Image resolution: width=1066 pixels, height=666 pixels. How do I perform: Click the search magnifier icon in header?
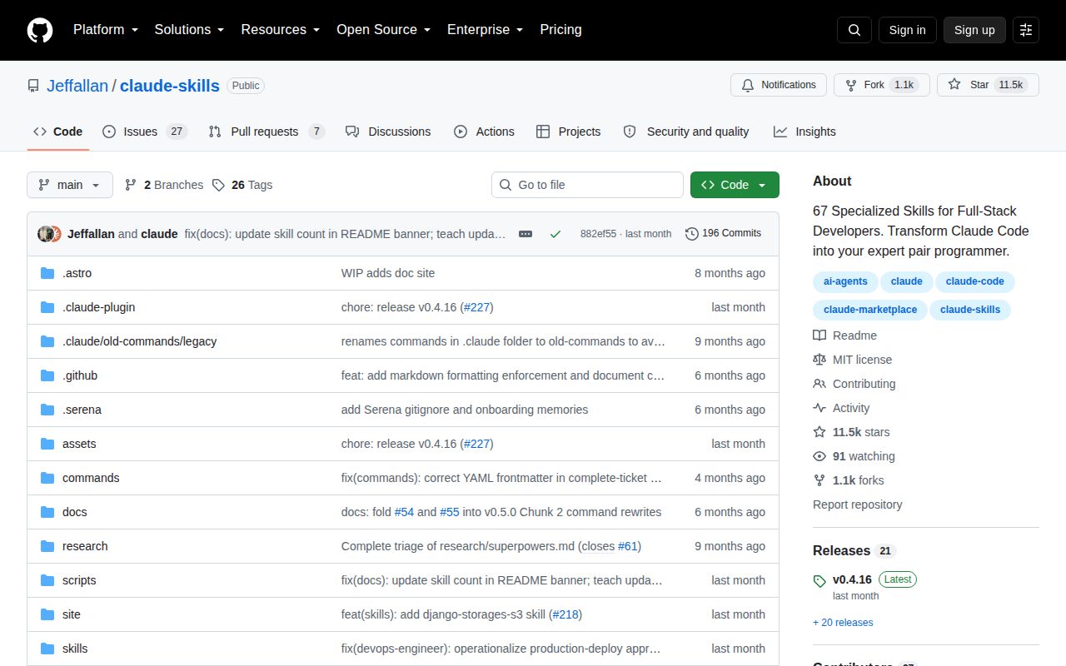tap(854, 30)
